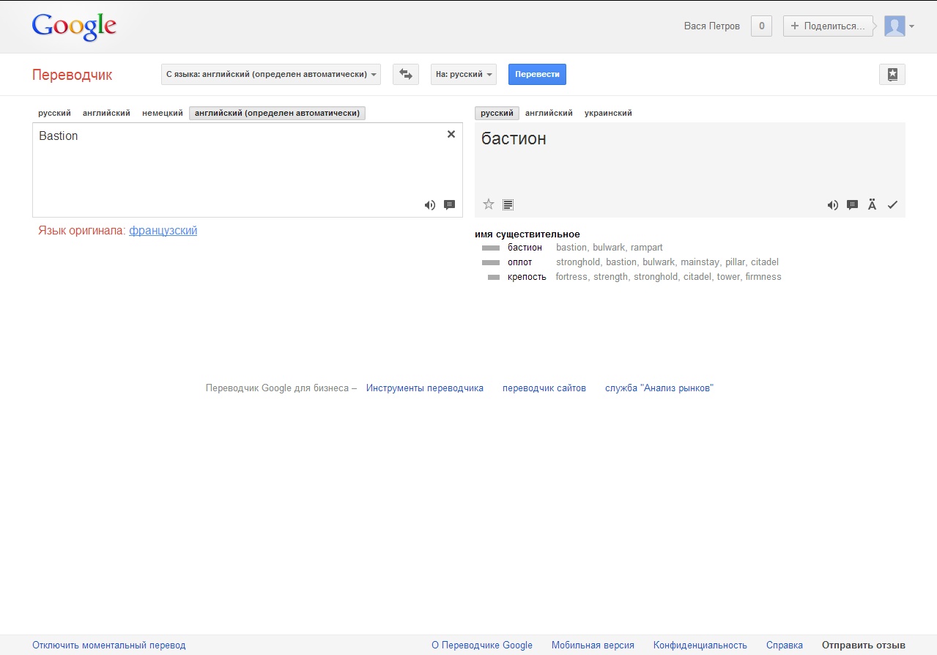Click the Перевести button
Screen dimensions: 937x655
point(538,74)
